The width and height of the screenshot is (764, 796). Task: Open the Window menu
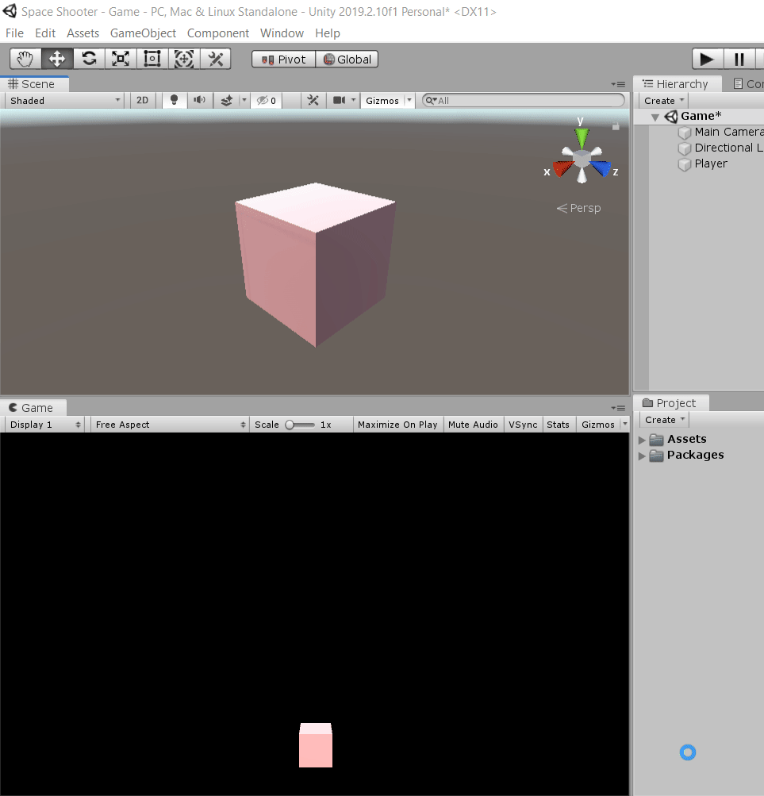(282, 33)
